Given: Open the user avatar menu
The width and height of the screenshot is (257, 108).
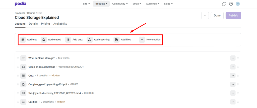Looking at the screenshot, I should (238, 4).
